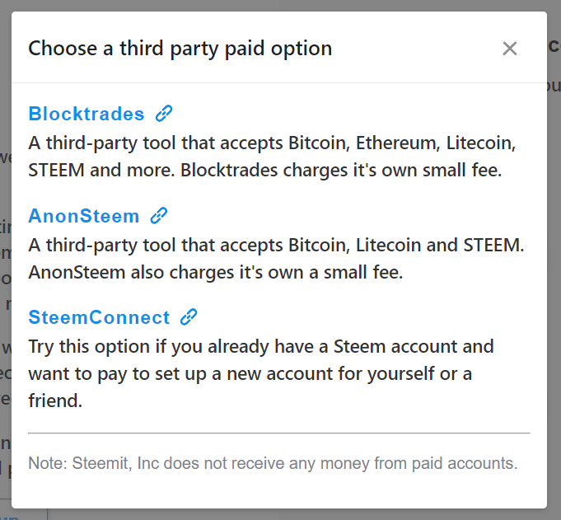
Task: Follow the SteemConnect link
Action: coord(99,317)
